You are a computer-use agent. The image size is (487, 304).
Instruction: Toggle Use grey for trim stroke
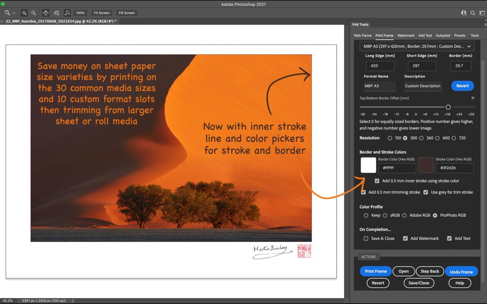[x=426, y=192]
